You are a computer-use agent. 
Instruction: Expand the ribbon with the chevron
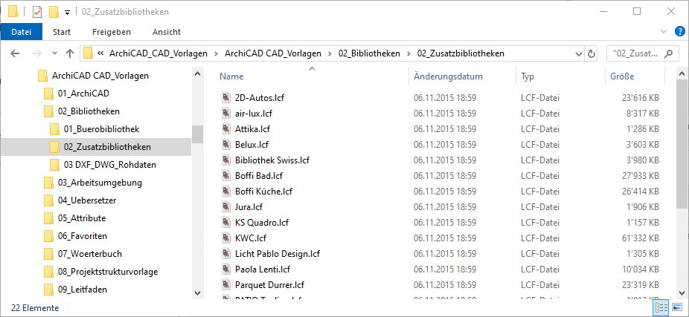pos(664,32)
